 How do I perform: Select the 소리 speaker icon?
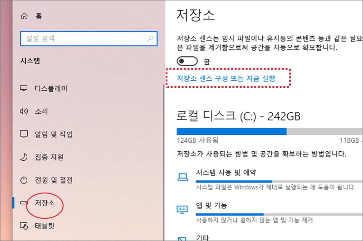[24, 111]
